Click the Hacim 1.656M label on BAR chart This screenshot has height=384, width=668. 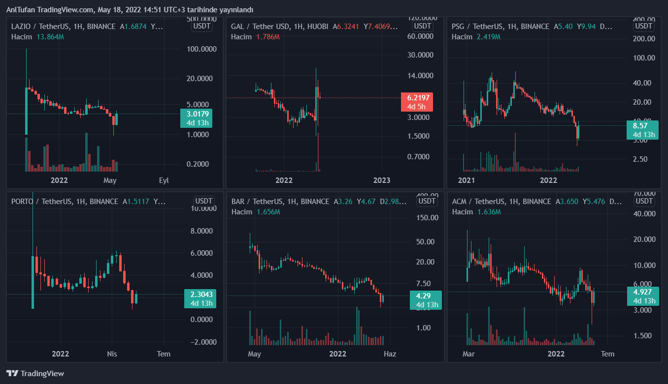[x=255, y=212]
